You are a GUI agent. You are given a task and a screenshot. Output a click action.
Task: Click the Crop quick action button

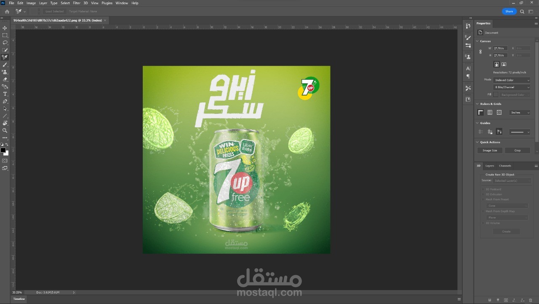point(518,151)
